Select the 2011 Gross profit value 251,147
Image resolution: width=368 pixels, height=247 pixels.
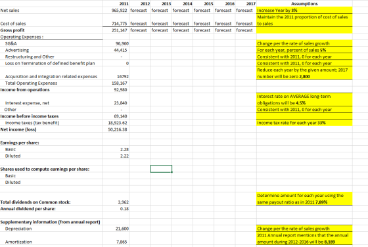(x=119, y=30)
